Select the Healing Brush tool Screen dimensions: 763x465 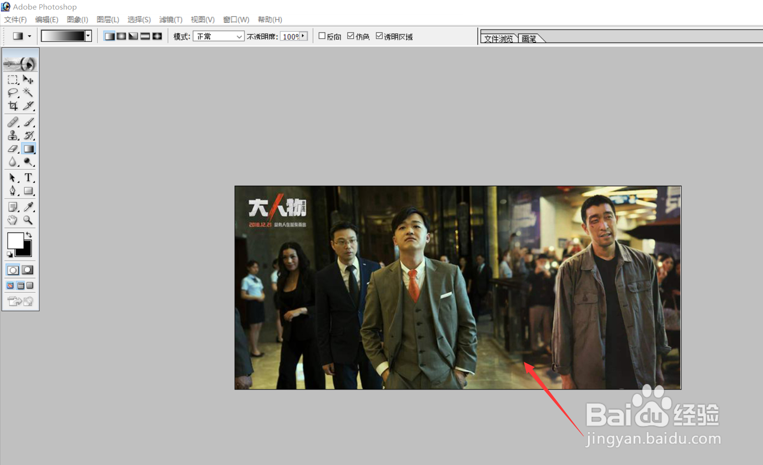[x=13, y=122]
